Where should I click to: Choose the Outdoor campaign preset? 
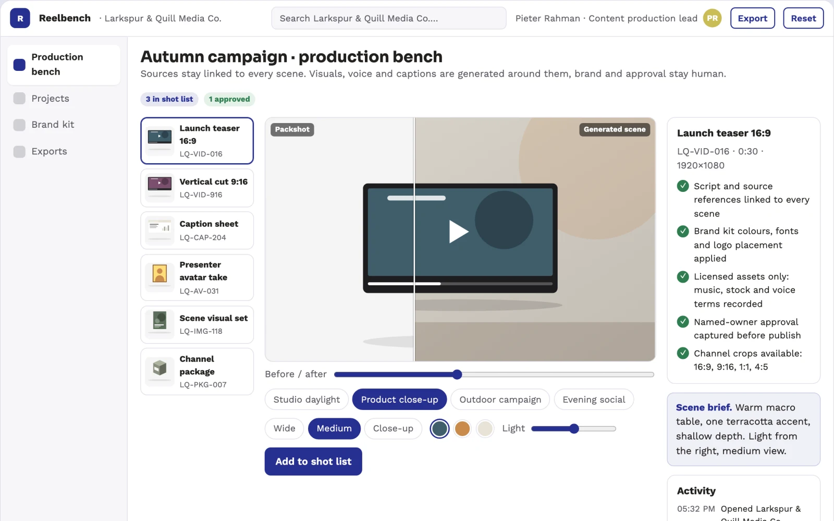coord(500,399)
